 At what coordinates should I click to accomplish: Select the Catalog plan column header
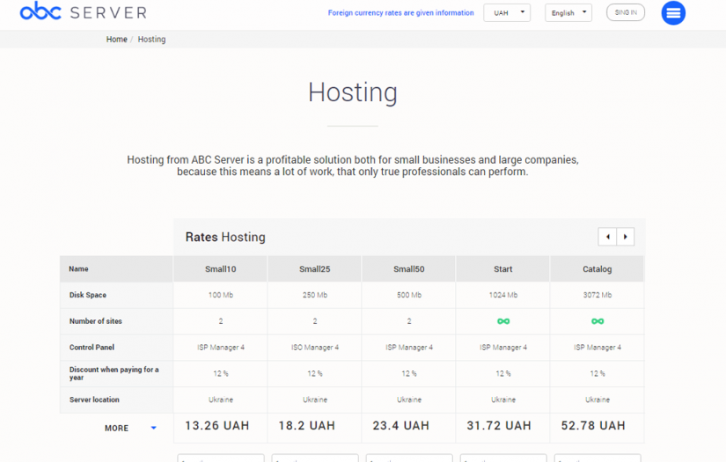(x=598, y=269)
